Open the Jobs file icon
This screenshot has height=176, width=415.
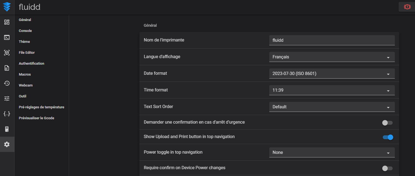tap(7, 68)
